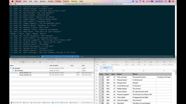Select column E header in Numbers
This screenshot has width=186, height=104.
(x=144, y=71)
